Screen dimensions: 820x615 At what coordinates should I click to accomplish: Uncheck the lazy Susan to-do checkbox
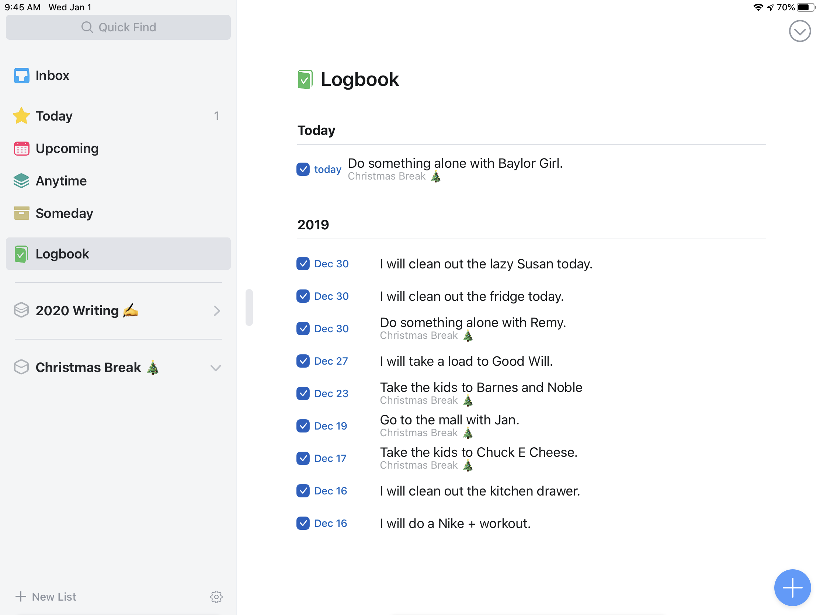(x=303, y=264)
